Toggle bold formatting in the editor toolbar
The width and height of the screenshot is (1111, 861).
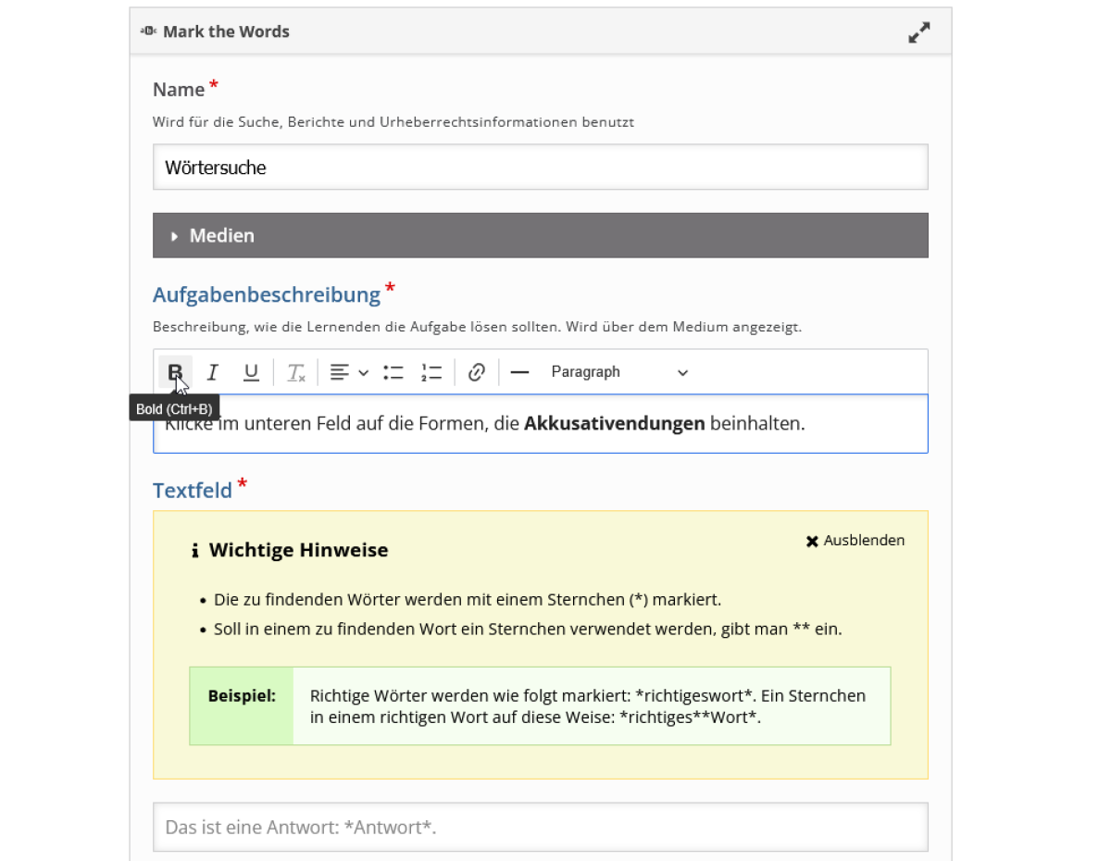[x=175, y=372]
